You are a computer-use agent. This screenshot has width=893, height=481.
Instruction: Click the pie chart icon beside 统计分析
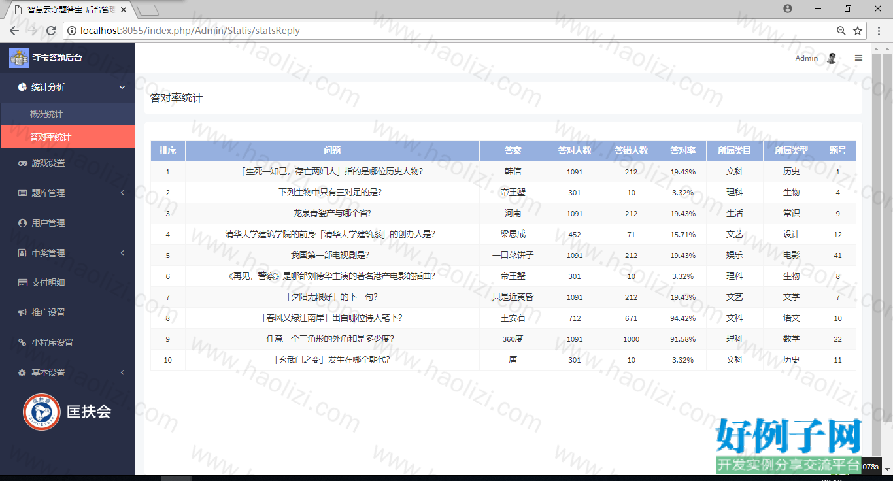[22, 87]
